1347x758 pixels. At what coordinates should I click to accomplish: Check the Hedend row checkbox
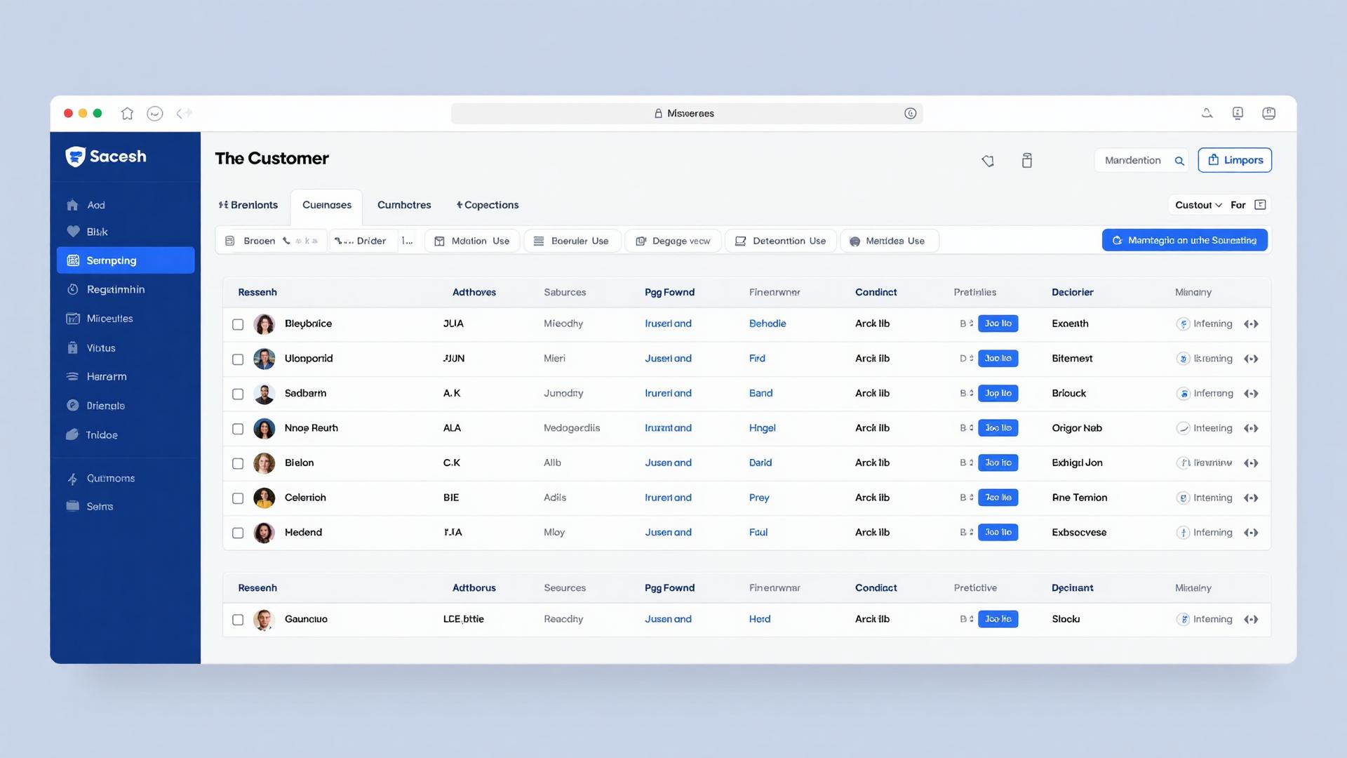[x=238, y=533]
